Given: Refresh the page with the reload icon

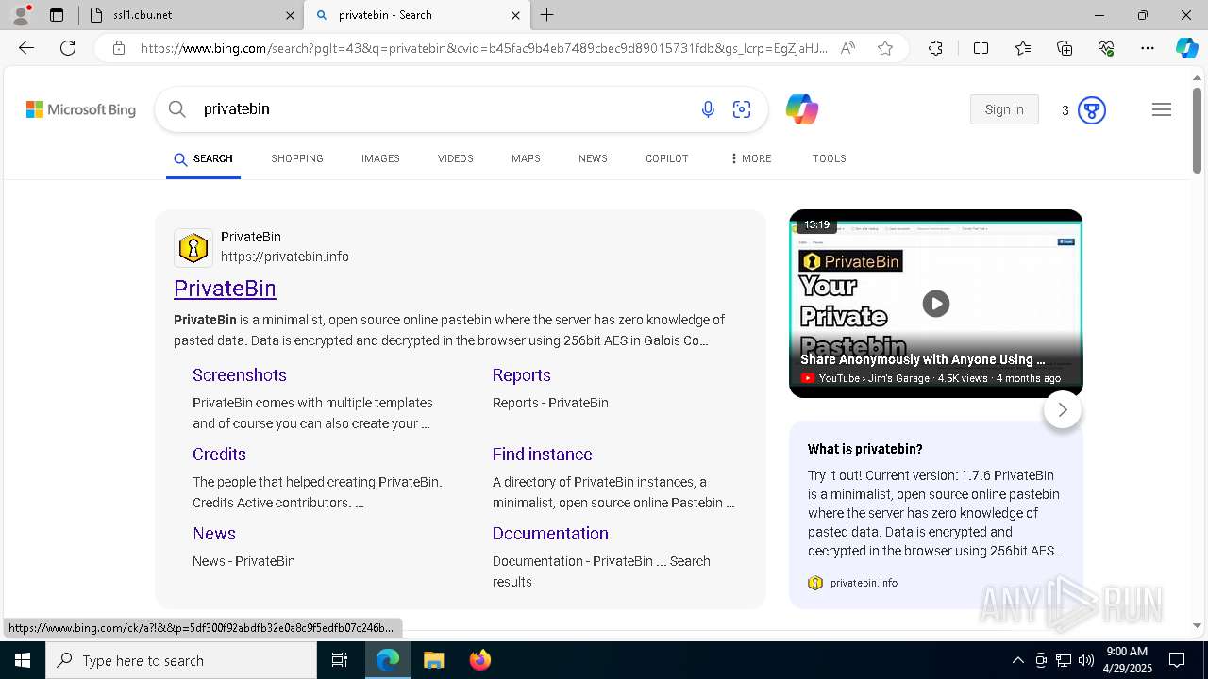Looking at the screenshot, I should coord(68,48).
